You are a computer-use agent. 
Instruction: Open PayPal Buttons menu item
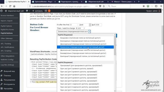7,33
